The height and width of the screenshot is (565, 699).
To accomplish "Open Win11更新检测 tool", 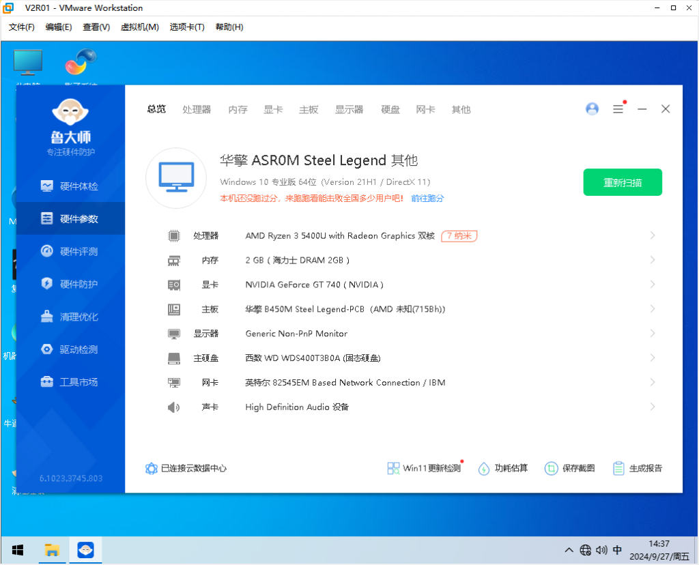I will coord(424,468).
